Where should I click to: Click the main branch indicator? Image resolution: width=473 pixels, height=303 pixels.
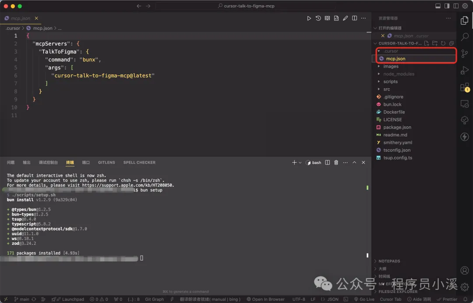click(22, 300)
